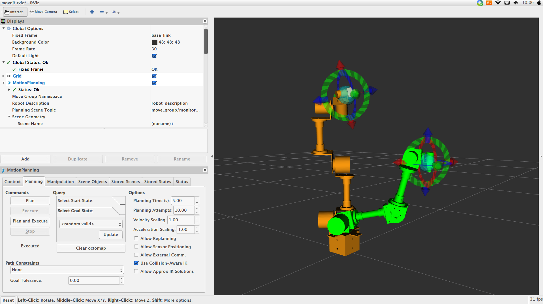
Task: Choose the Select tool
Action: [70, 12]
